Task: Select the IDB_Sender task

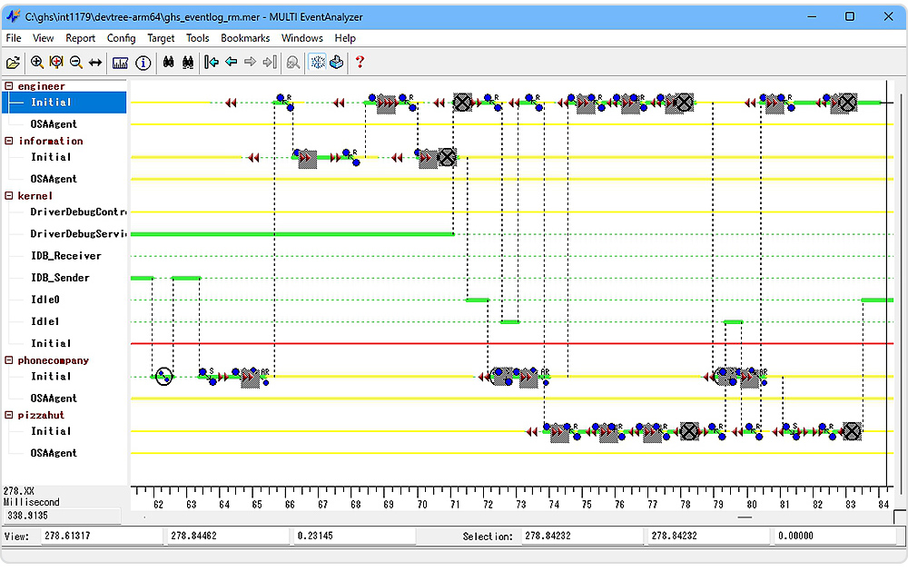Action: pyautogui.click(x=60, y=278)
